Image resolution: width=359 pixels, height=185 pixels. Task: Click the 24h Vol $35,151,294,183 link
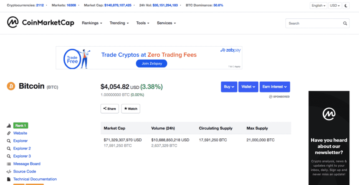click(x=165, y=5)
